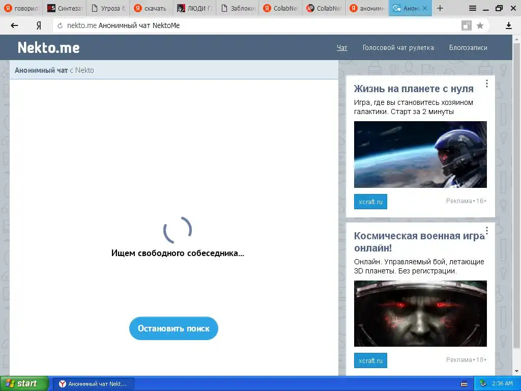Click Реклама • 16+ label

[x=466, y=201]
